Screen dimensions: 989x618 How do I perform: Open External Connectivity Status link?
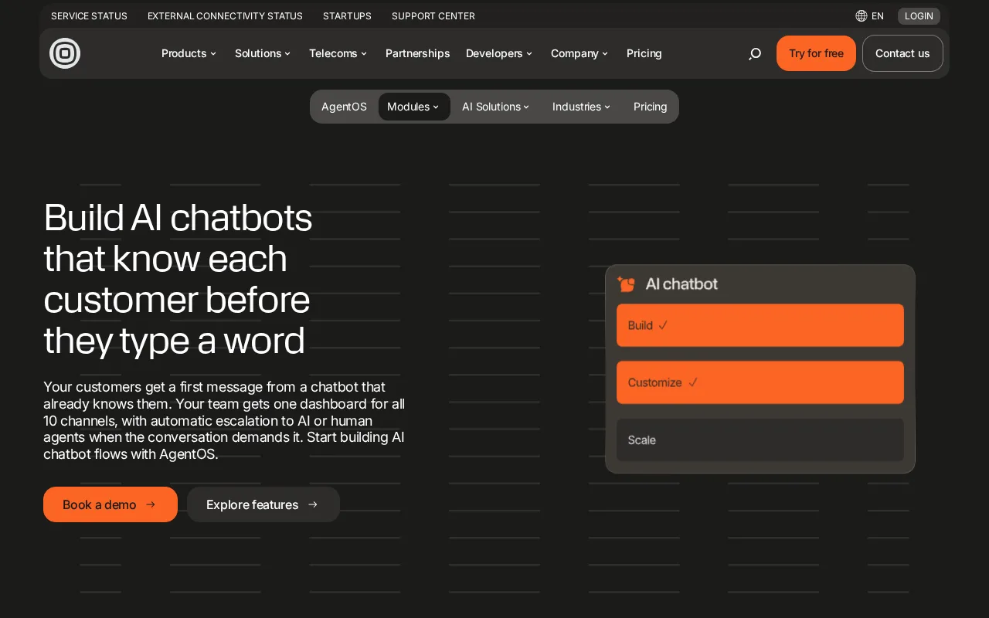point(225,15)
